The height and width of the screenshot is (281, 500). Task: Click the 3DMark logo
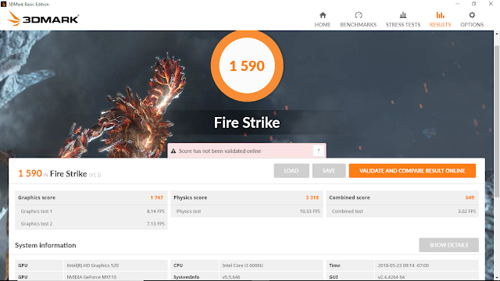point(43,19)
